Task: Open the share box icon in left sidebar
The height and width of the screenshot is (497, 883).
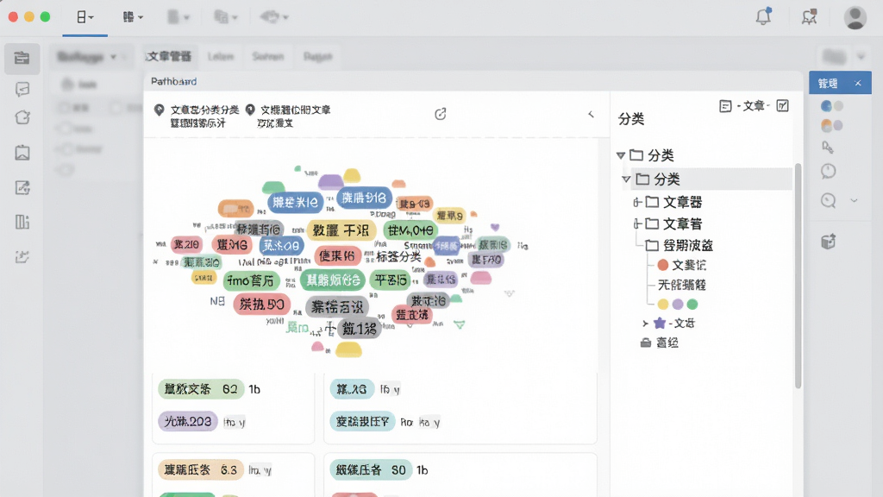Action: (22, 117)
